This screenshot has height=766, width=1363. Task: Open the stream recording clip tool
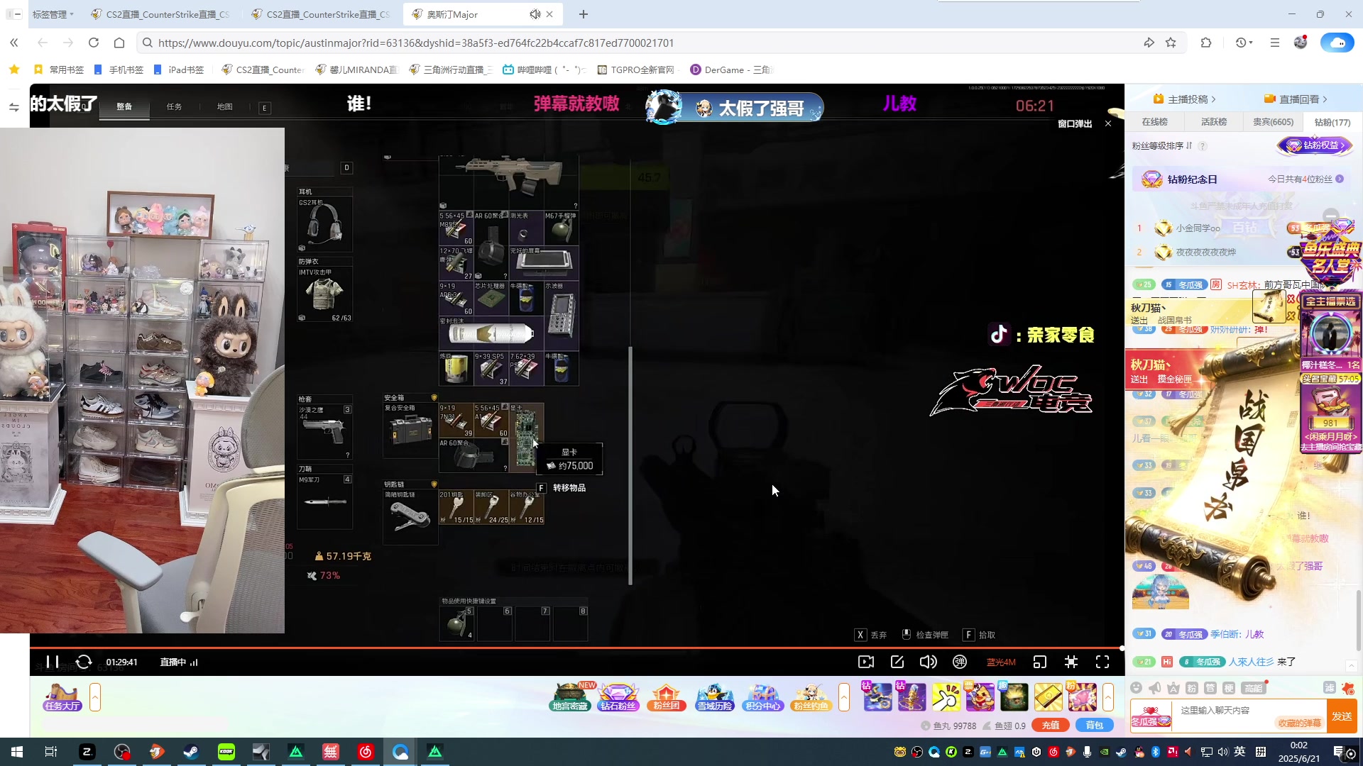click(866, 662)
